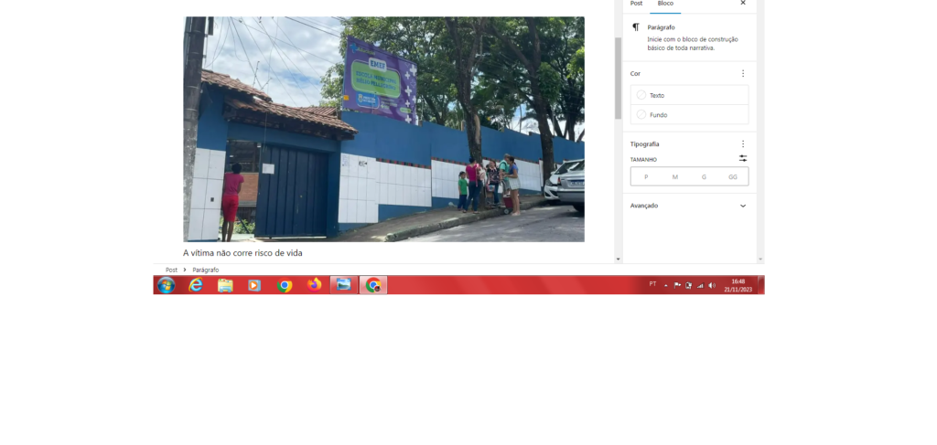The height and width of the screenshot is (445, 937).
Task: Select the Bloco tab
Action: [x=665, y=4]
